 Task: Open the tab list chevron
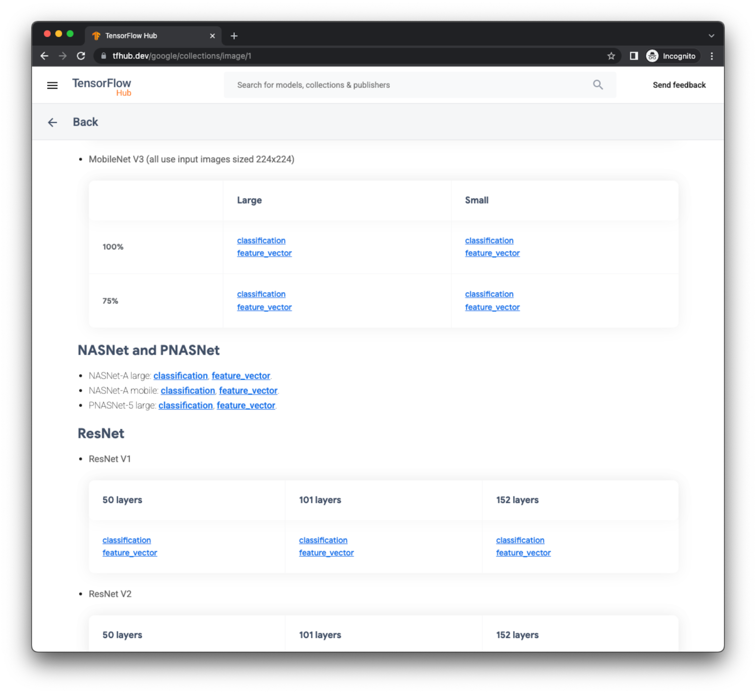(711, 35)
